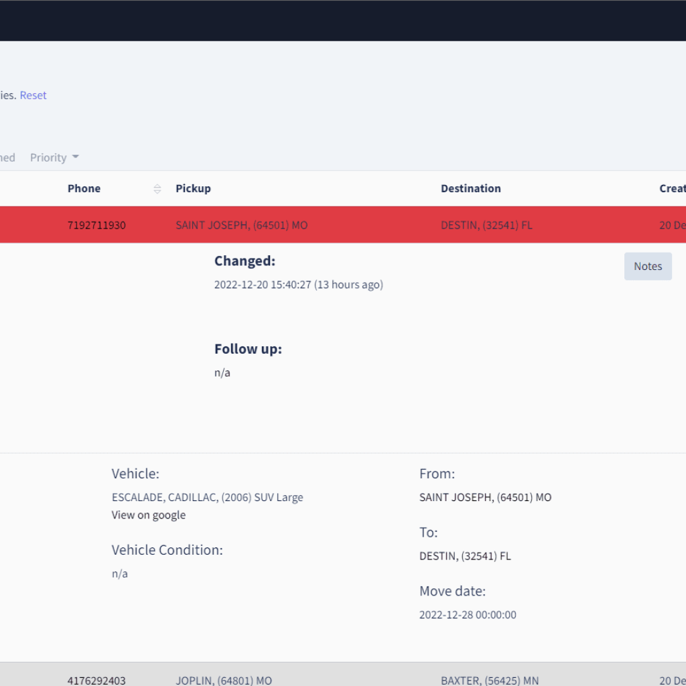Image resolution: width=686 pixels, height=686 pixels.
Task: Click SAINT JOSEPH pickup in red row
Action: click(241, 225)
